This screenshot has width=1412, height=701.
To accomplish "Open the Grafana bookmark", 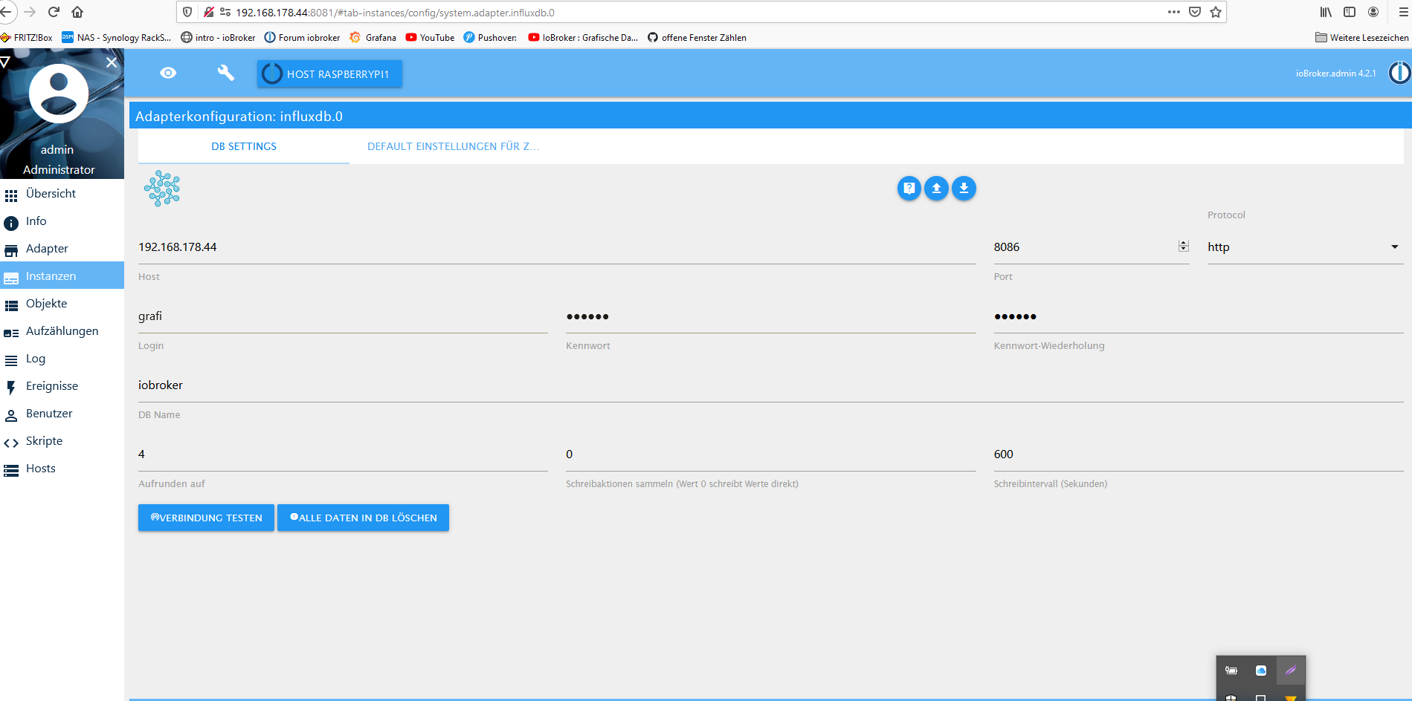I will coord(373,38).
